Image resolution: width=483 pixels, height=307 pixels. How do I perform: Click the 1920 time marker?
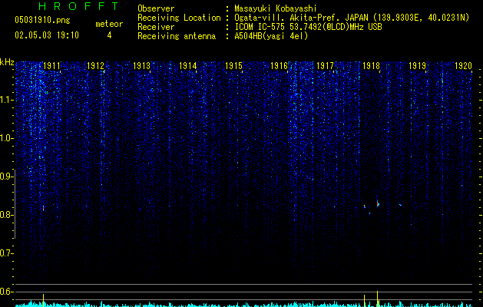pyautogui.click(x=463, y=66)
